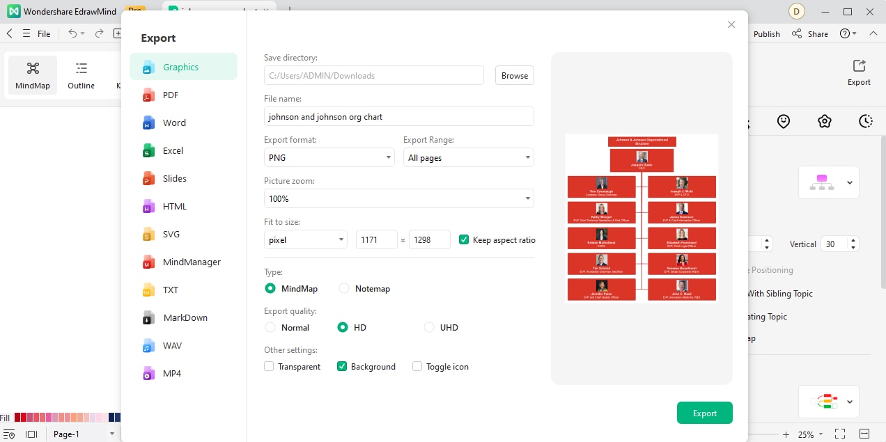Open the clock history panel tab
The image size is (886, 442).
[866, 121]
